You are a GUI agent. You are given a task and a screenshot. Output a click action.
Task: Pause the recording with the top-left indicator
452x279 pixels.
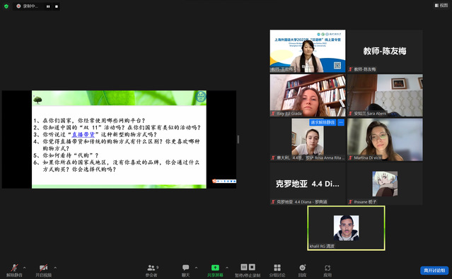point(48,6)
